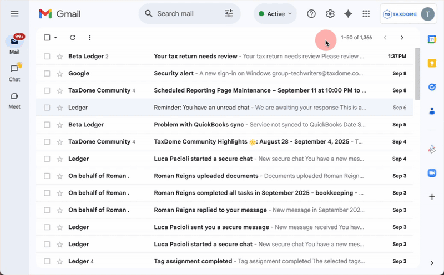This screenshot has width=444, height=275.
Task: Open the Google apps grid
Action: tap(366, 14)
